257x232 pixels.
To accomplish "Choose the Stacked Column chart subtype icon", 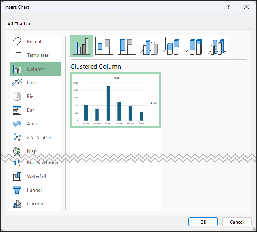I will (x=104, y=46).
